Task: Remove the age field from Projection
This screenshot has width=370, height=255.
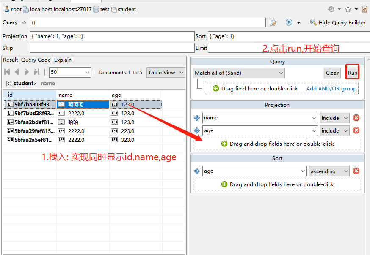Action: coord(356,130)
